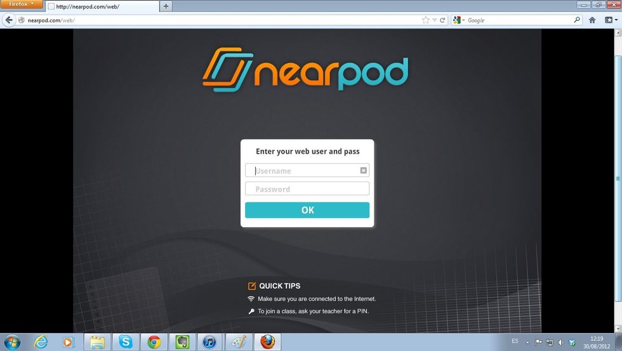Viewport: 622px width, 351px height.
Task: Click the Username input field
Action: coord(307,171)
